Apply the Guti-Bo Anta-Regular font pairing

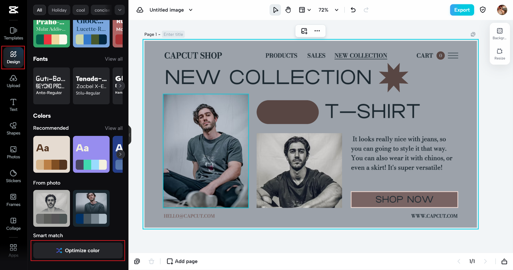[x=51, y=86]
